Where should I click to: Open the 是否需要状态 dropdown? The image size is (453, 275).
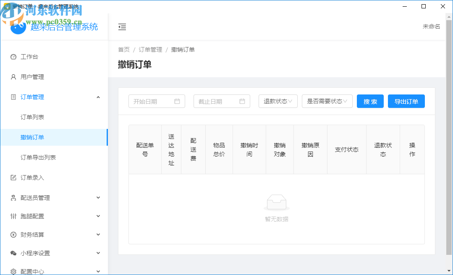tap(327, 101)
